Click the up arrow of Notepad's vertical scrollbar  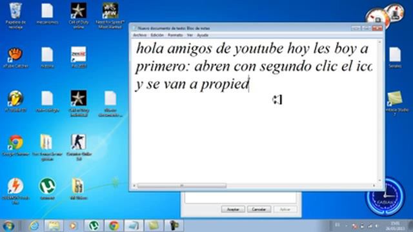379,42
